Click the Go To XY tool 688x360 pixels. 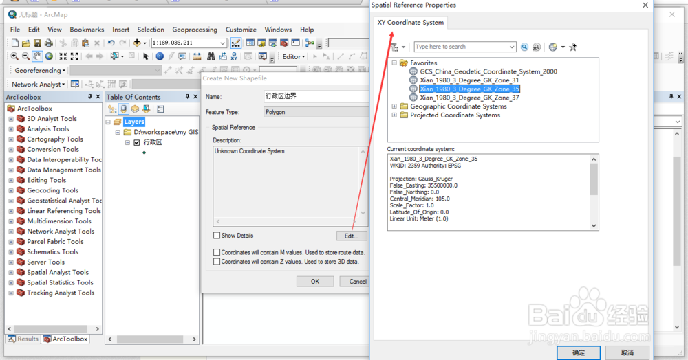[234, 56]
